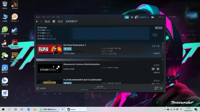View news link for Steamworks Common Redistributables

156,72
